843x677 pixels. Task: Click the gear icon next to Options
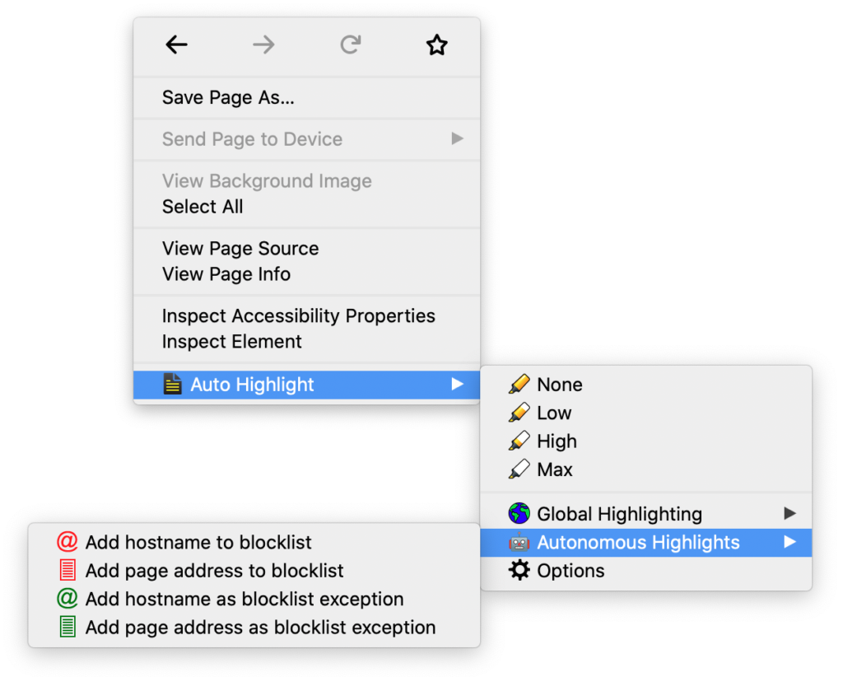point(519,571)
